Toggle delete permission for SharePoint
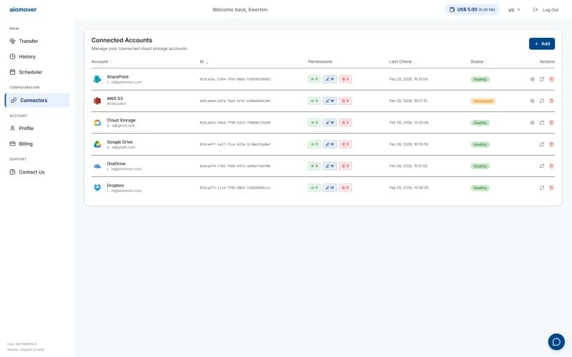The image size is (572, 357). [345, 79]
